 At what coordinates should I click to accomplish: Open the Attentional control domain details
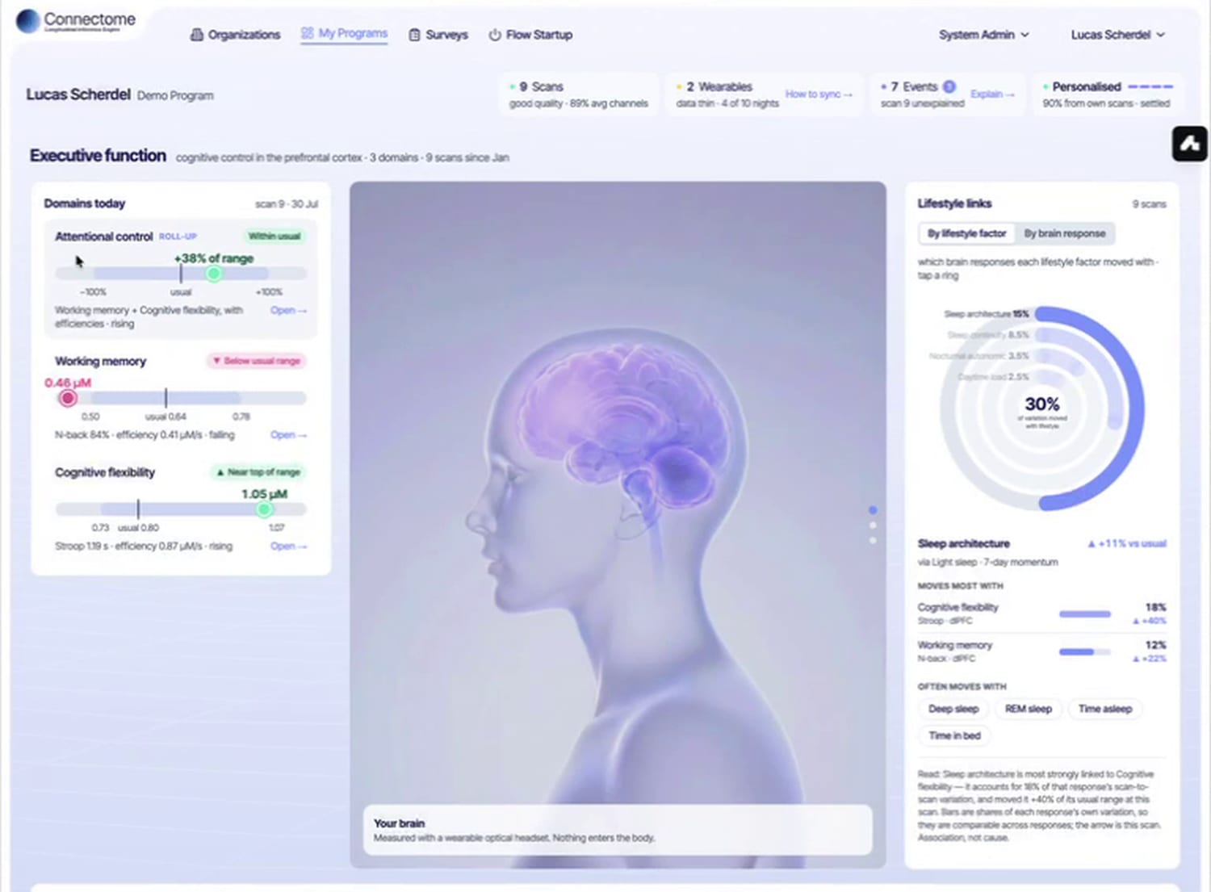pyautogui.click(x=288, y=310)
